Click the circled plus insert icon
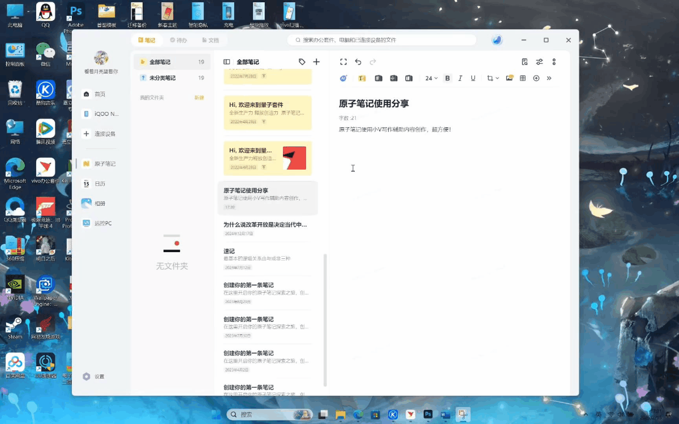 click(x=536, y=78)
